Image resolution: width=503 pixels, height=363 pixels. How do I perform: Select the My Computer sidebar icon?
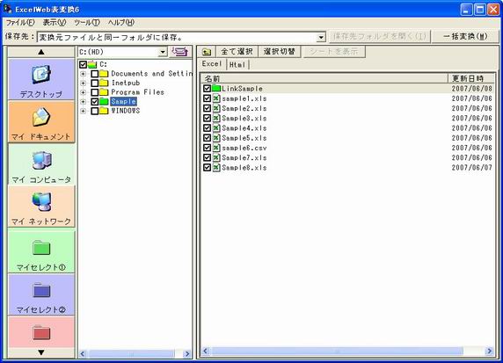(x=41, y=160)
